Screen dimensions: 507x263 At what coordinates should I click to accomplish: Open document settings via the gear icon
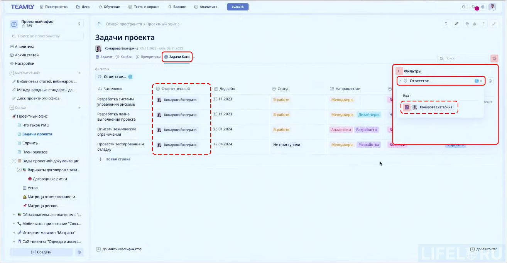pyautogui.click(x=467, y=24)
